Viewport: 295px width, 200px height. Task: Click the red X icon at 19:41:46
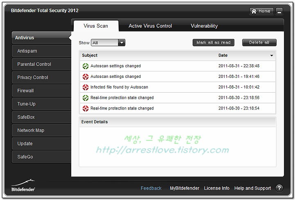(85, 77)
